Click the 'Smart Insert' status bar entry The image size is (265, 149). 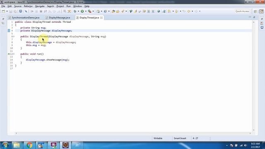[180, 138]
